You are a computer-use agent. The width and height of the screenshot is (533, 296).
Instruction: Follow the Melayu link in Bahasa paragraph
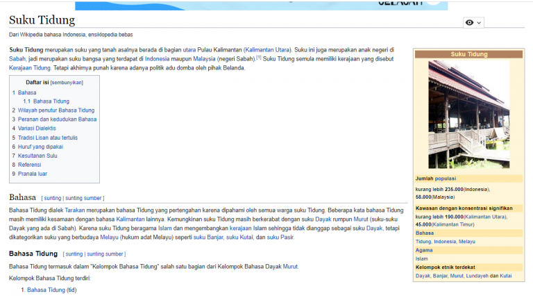109,237
